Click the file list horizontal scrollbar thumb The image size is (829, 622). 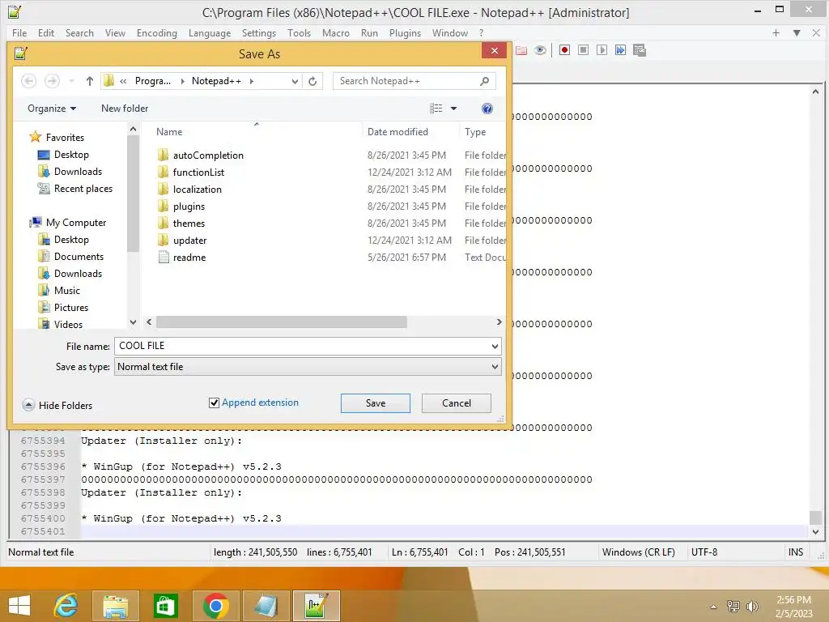click(x=281, y=322)
